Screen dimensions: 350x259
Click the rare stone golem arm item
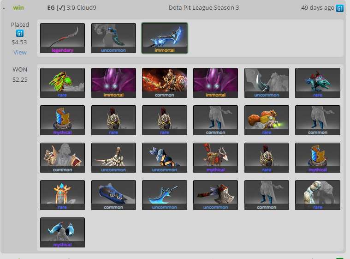point(318,195)
